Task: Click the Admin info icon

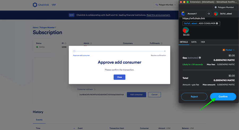Action: [x=91, y=43]
